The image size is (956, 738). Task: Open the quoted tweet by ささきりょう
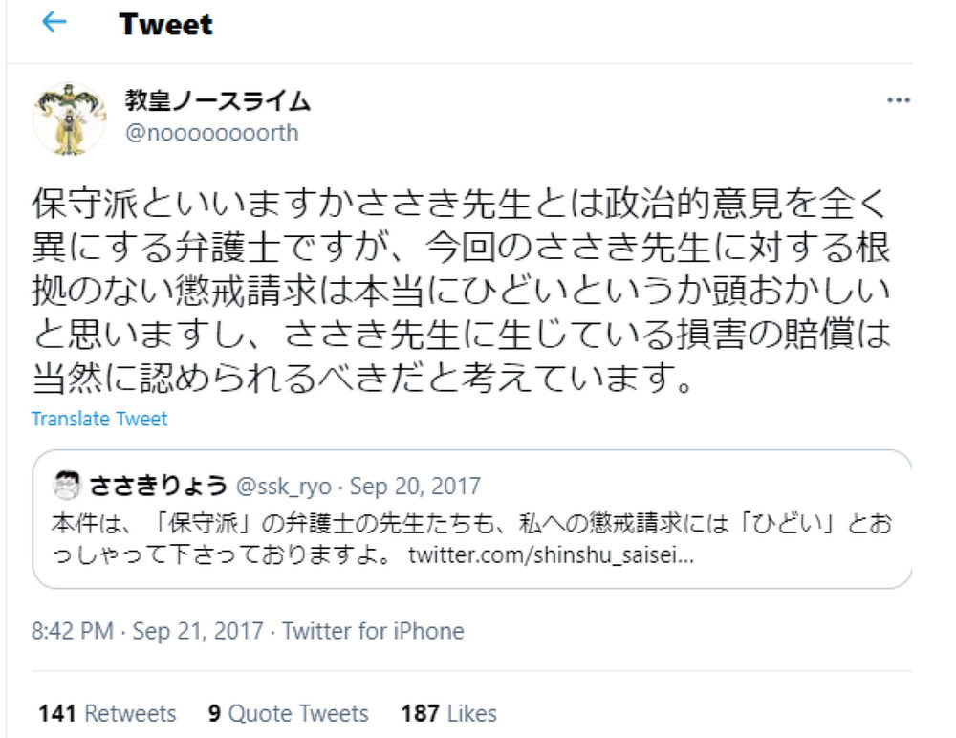tap(472, 519)
